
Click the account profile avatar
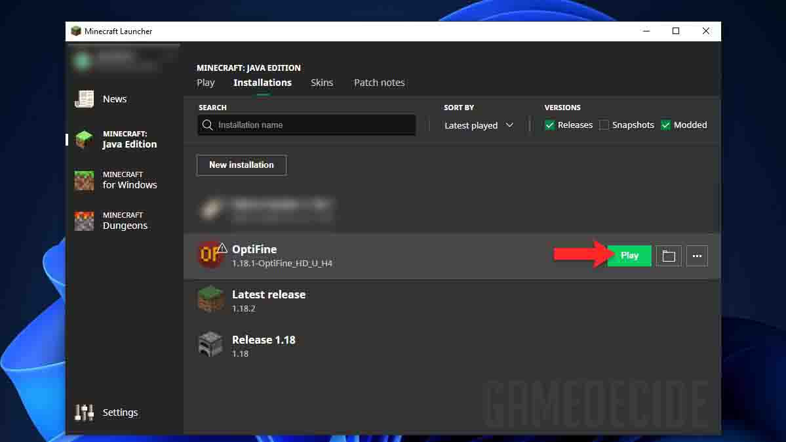click(x=83, y=61)
